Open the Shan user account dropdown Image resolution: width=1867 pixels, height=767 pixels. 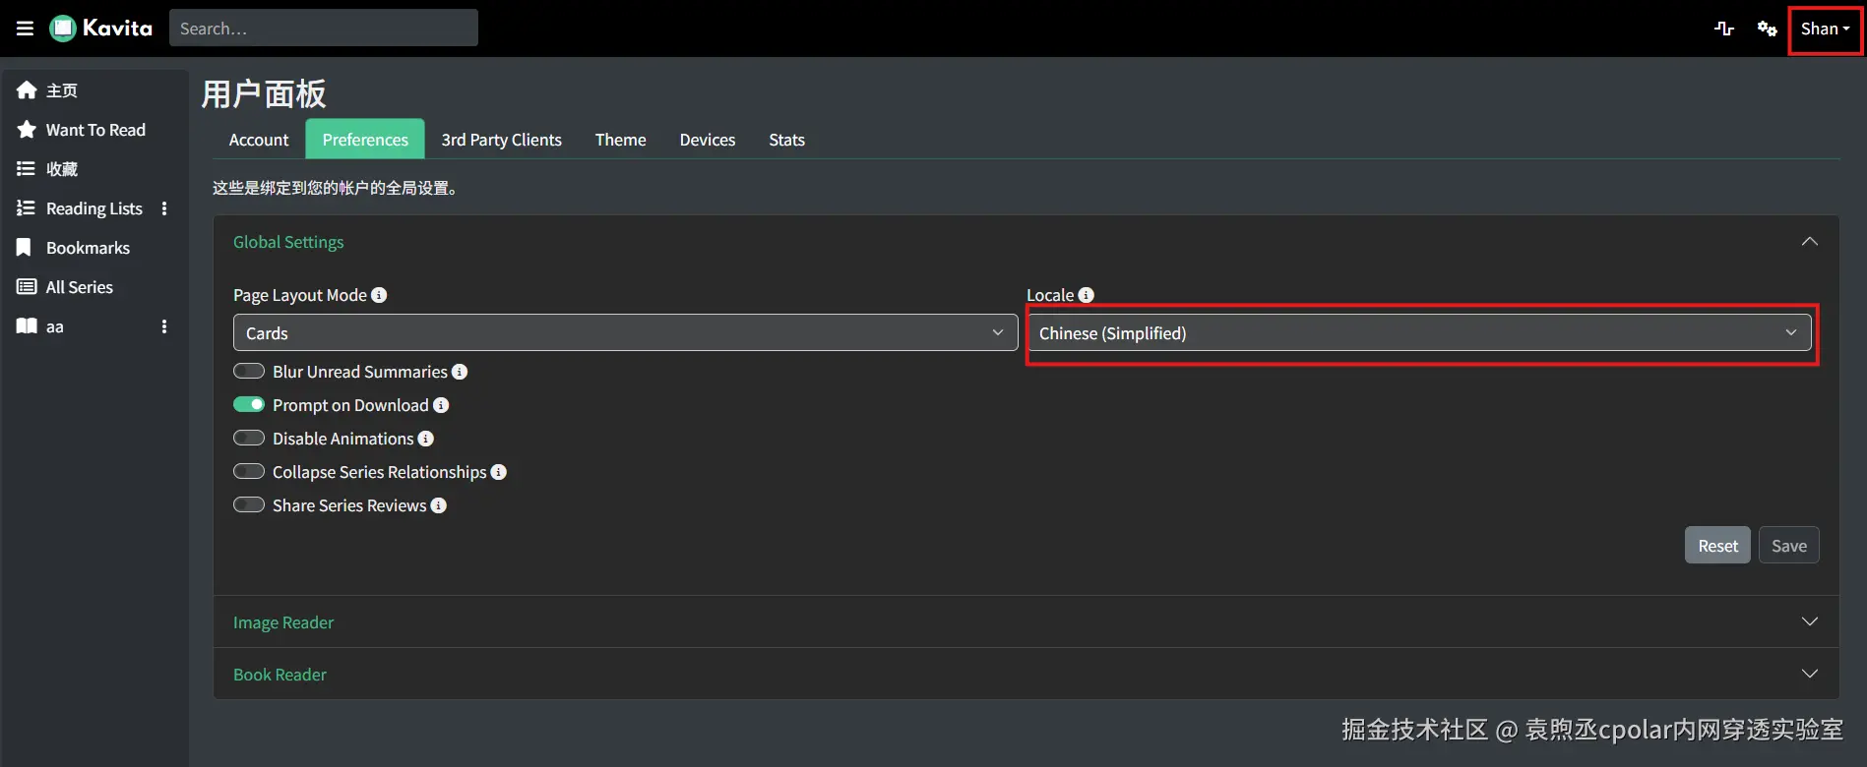point(1825,29)
